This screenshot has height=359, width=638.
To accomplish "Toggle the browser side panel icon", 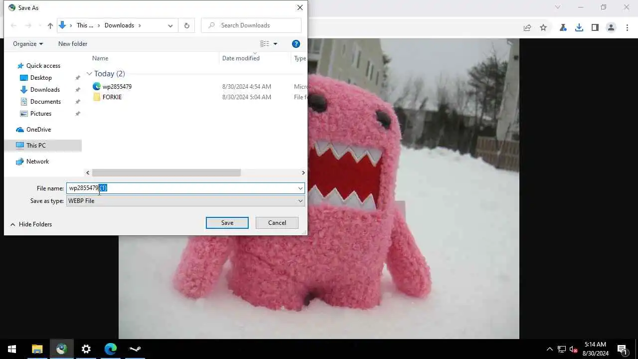I will [x=595, y=28].
